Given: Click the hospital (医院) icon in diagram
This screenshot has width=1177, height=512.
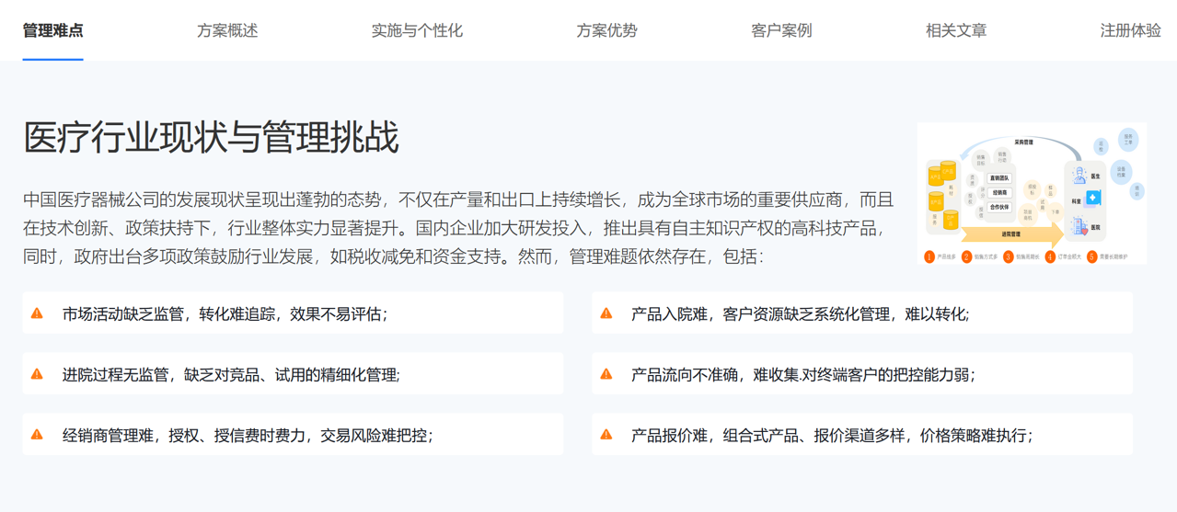Looking at the screenshot, I should (x=1079, y=225).
